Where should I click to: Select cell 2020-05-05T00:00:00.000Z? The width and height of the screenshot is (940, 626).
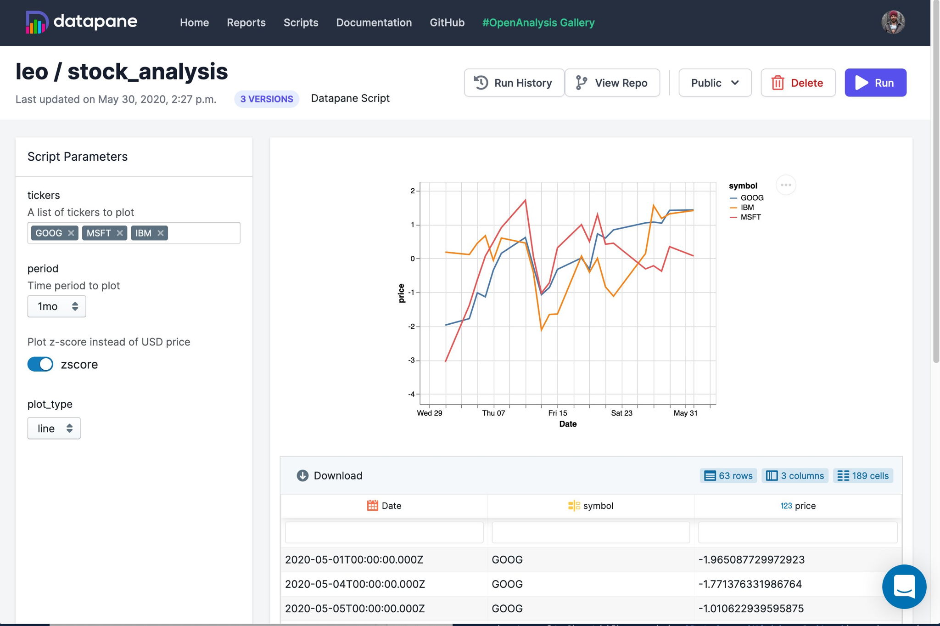(384, 608)
